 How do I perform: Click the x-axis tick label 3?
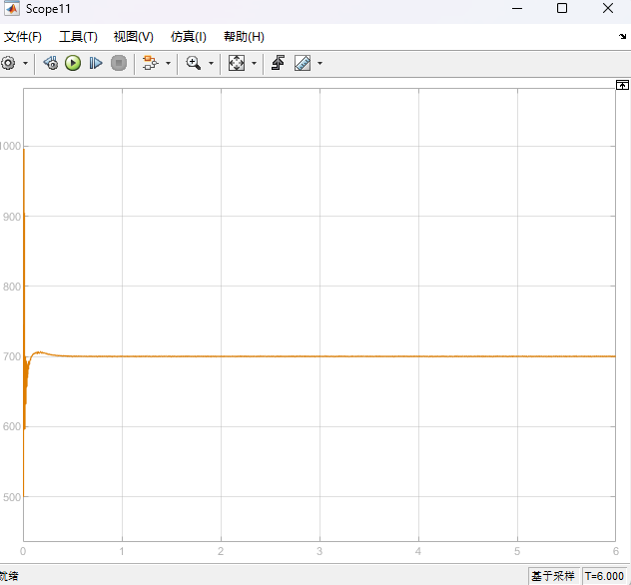(x=319, y=551)
